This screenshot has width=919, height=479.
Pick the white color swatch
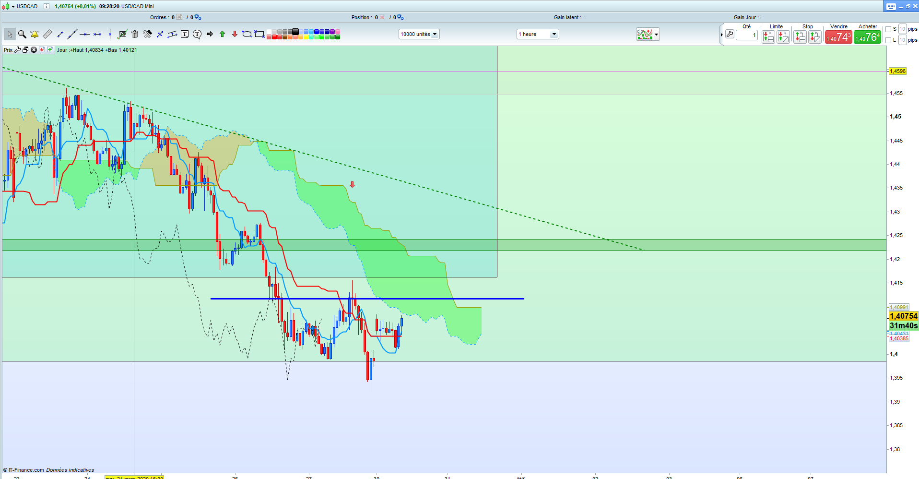point(269,32)
